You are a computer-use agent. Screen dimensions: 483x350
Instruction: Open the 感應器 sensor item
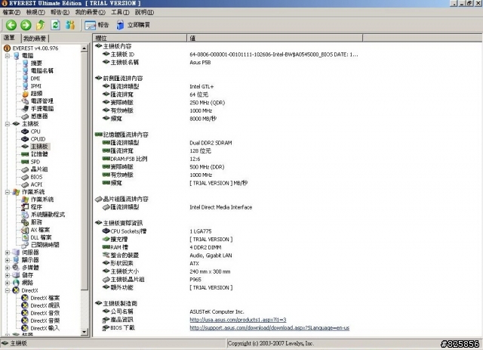coord(39,116)
